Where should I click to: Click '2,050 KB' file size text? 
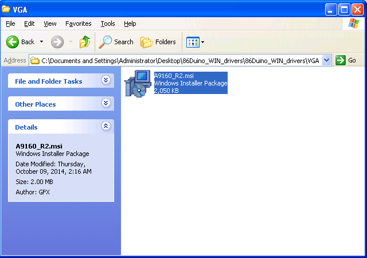click(x=166, y=91)
